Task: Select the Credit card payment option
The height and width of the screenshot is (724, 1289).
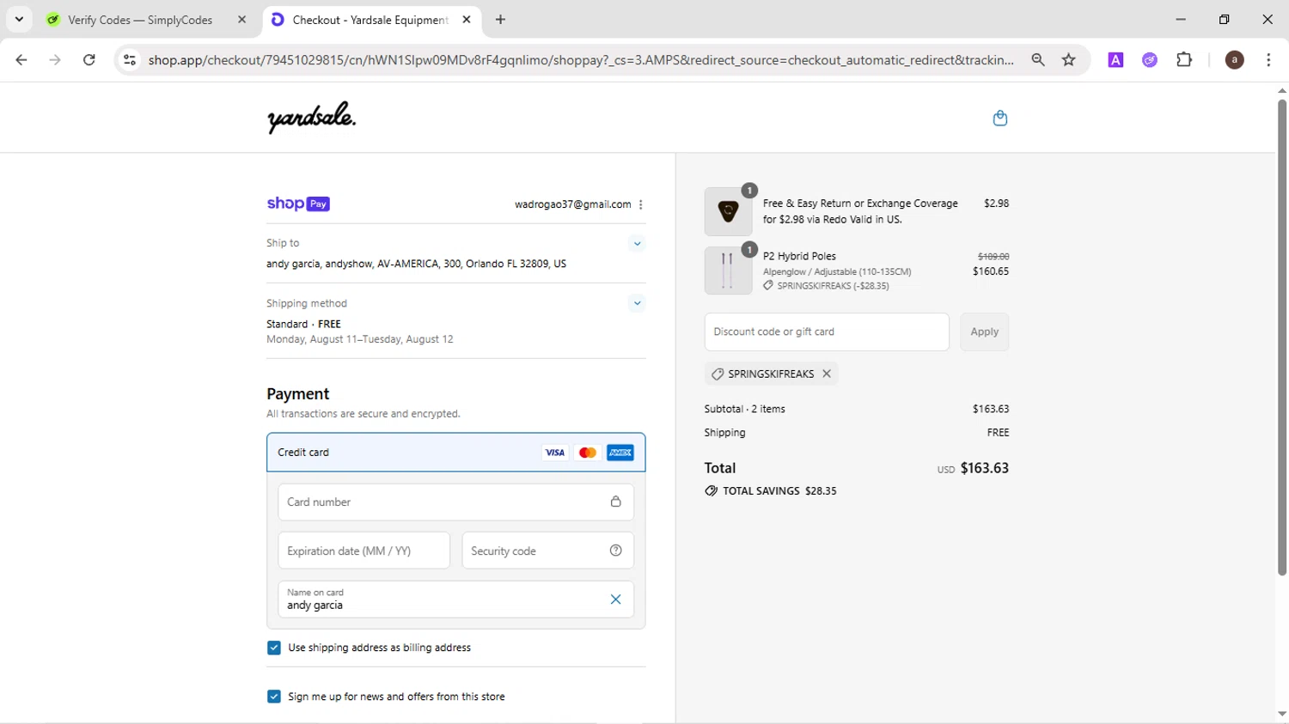Action: point(455,453)
